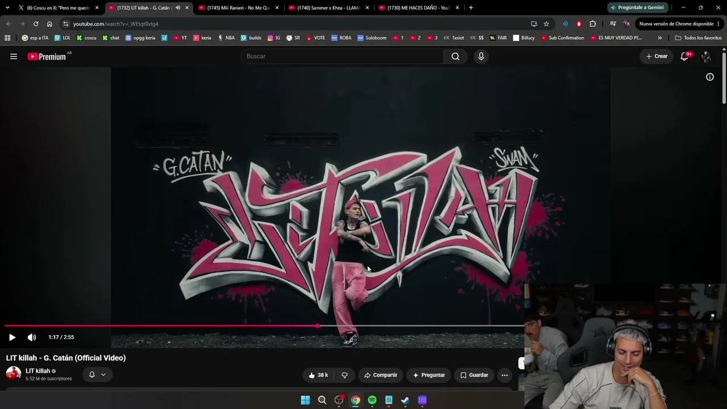Open the Sub Confirmation bookmark
This screenshot has width=727, height=409.
562,38
